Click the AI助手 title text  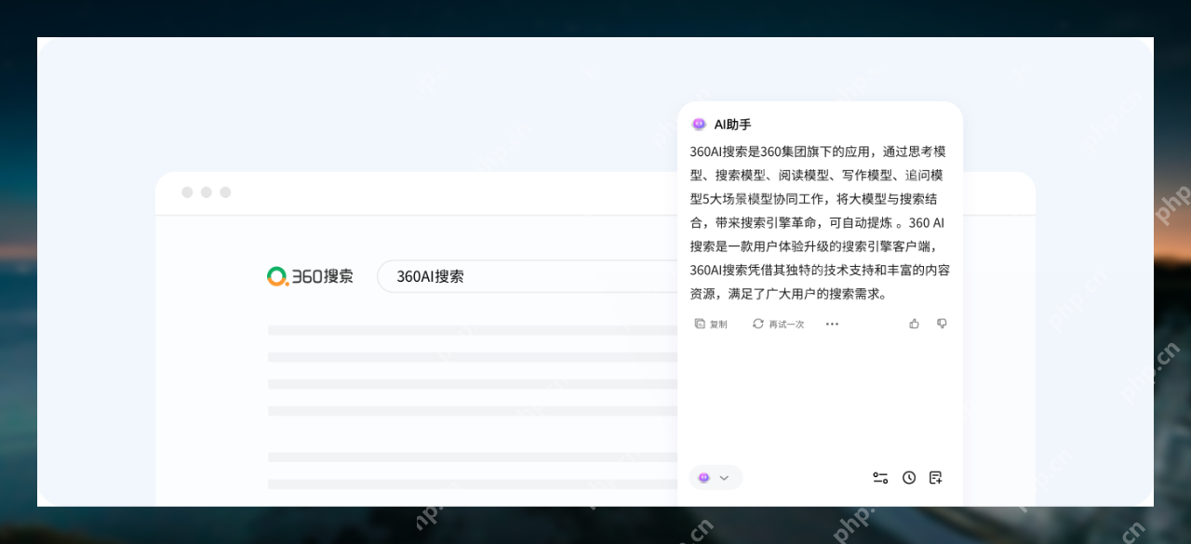click(732, 125)
